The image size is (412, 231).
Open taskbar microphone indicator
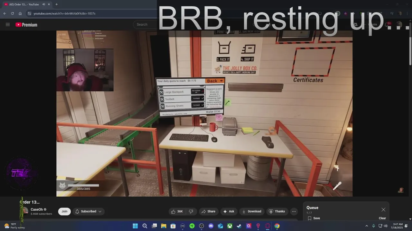pyautogui.click(x=373, y=226)
